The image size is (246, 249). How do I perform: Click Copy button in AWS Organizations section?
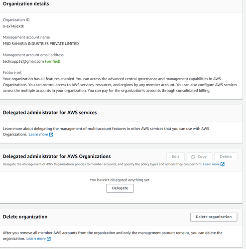(x=199, y=157)
